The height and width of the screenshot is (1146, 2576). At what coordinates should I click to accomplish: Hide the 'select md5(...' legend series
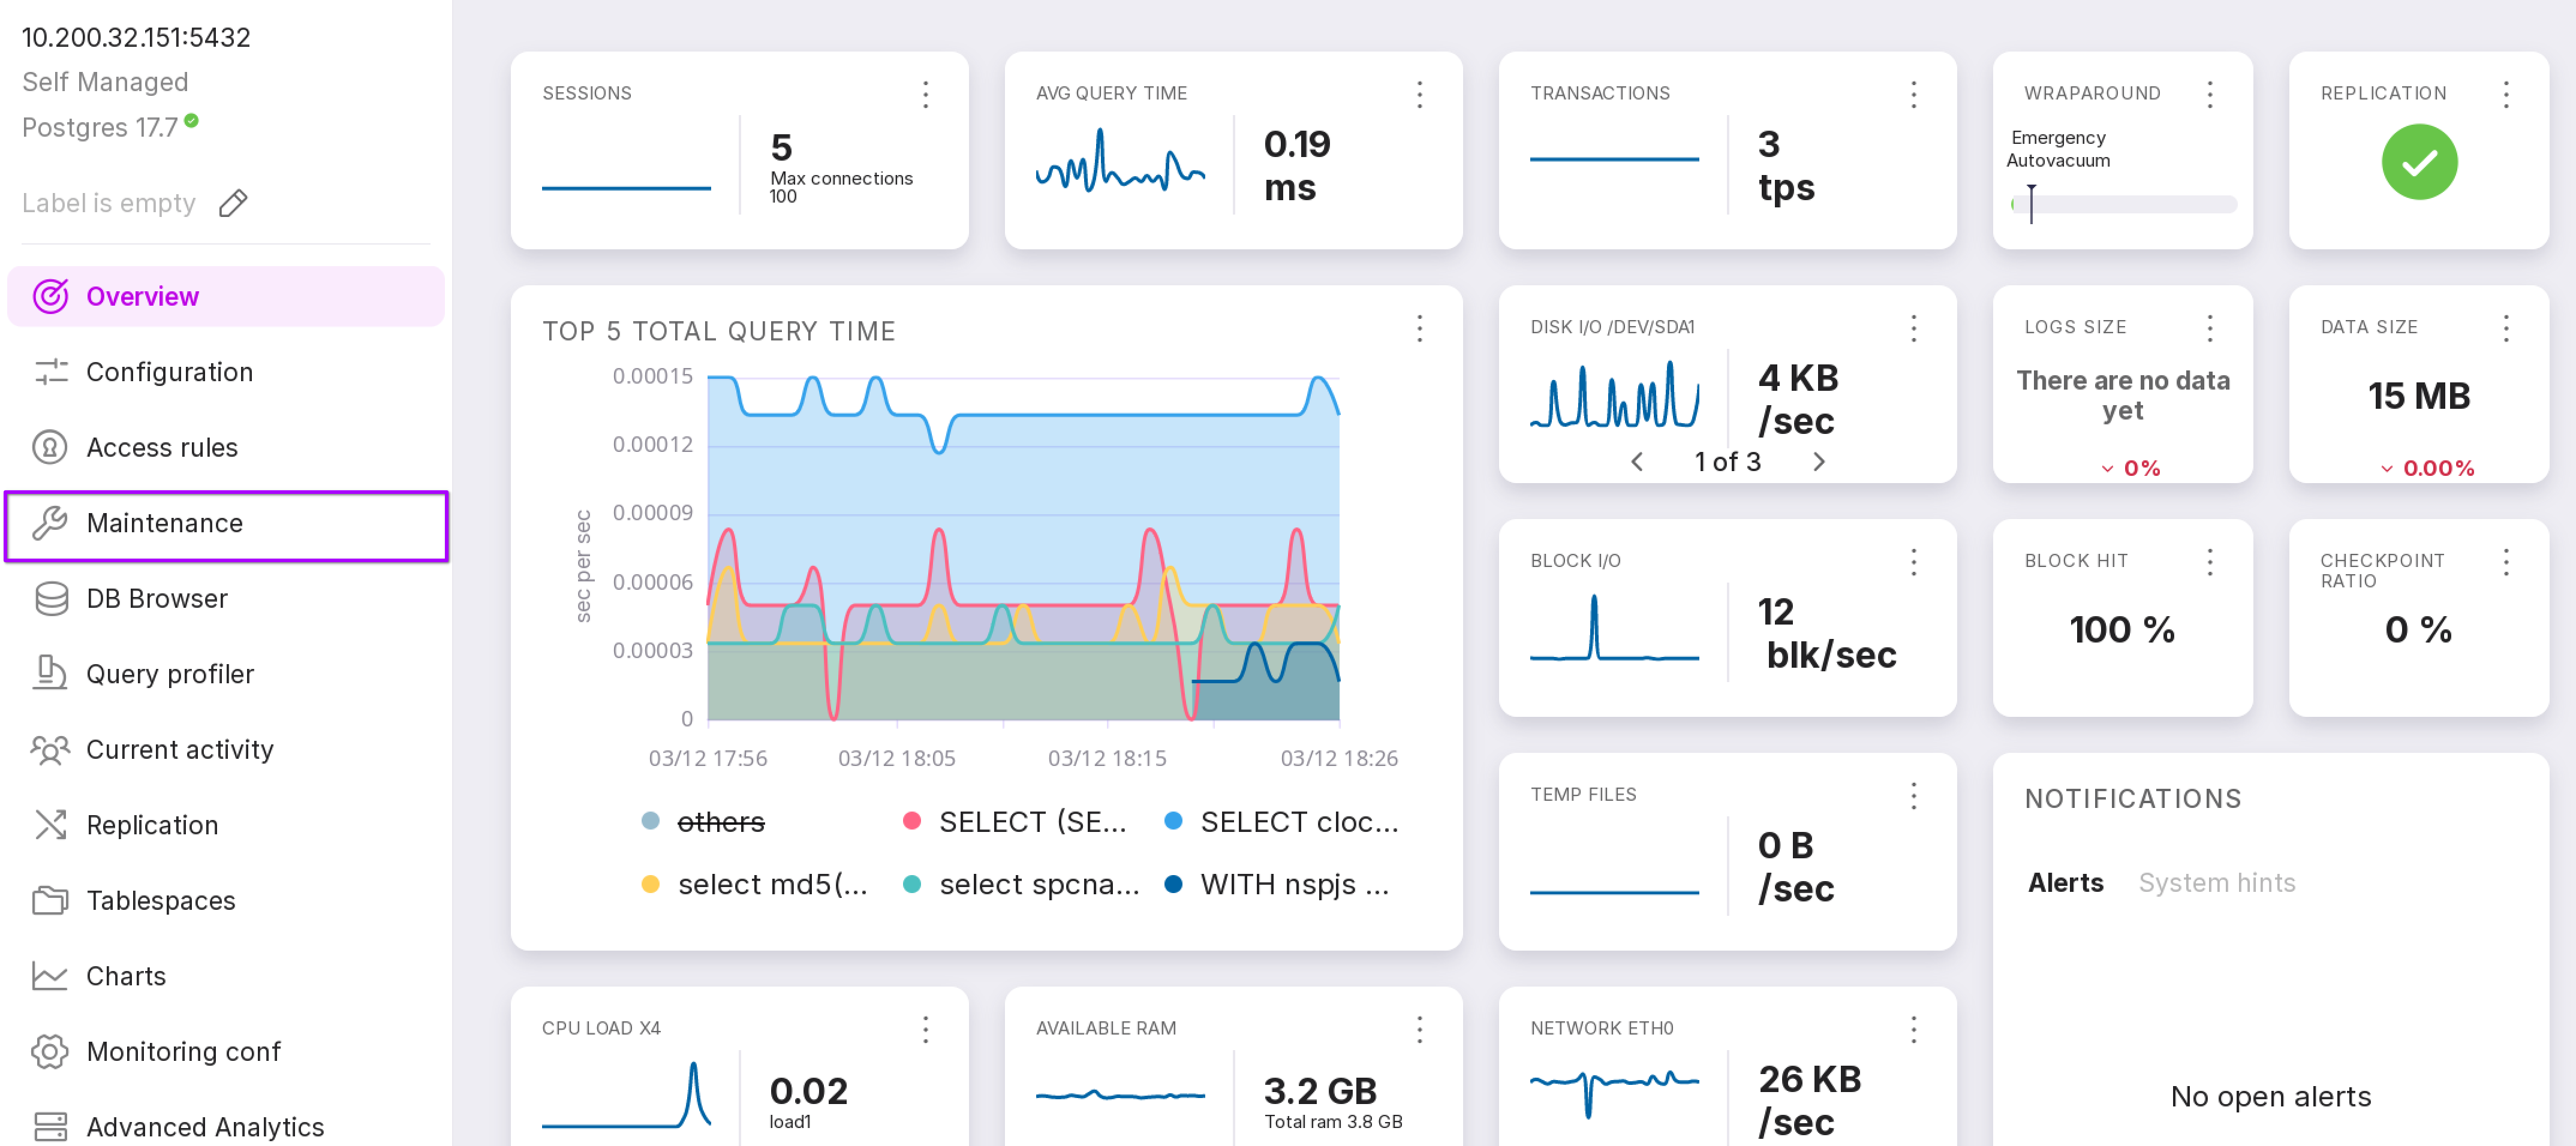[x=771, y=884]
